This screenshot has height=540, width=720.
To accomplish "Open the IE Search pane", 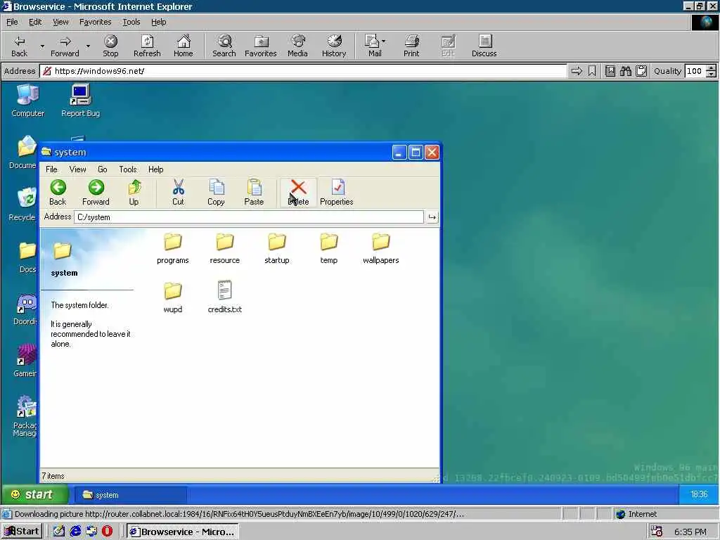I will pyautogui.click(x=224, y=46).
